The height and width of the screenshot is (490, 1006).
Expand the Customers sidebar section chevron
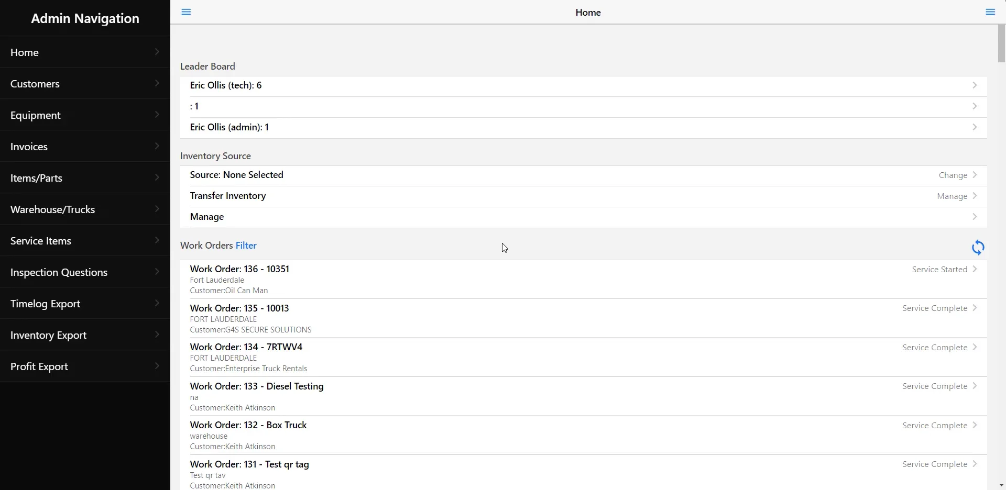tap(157, 83)
